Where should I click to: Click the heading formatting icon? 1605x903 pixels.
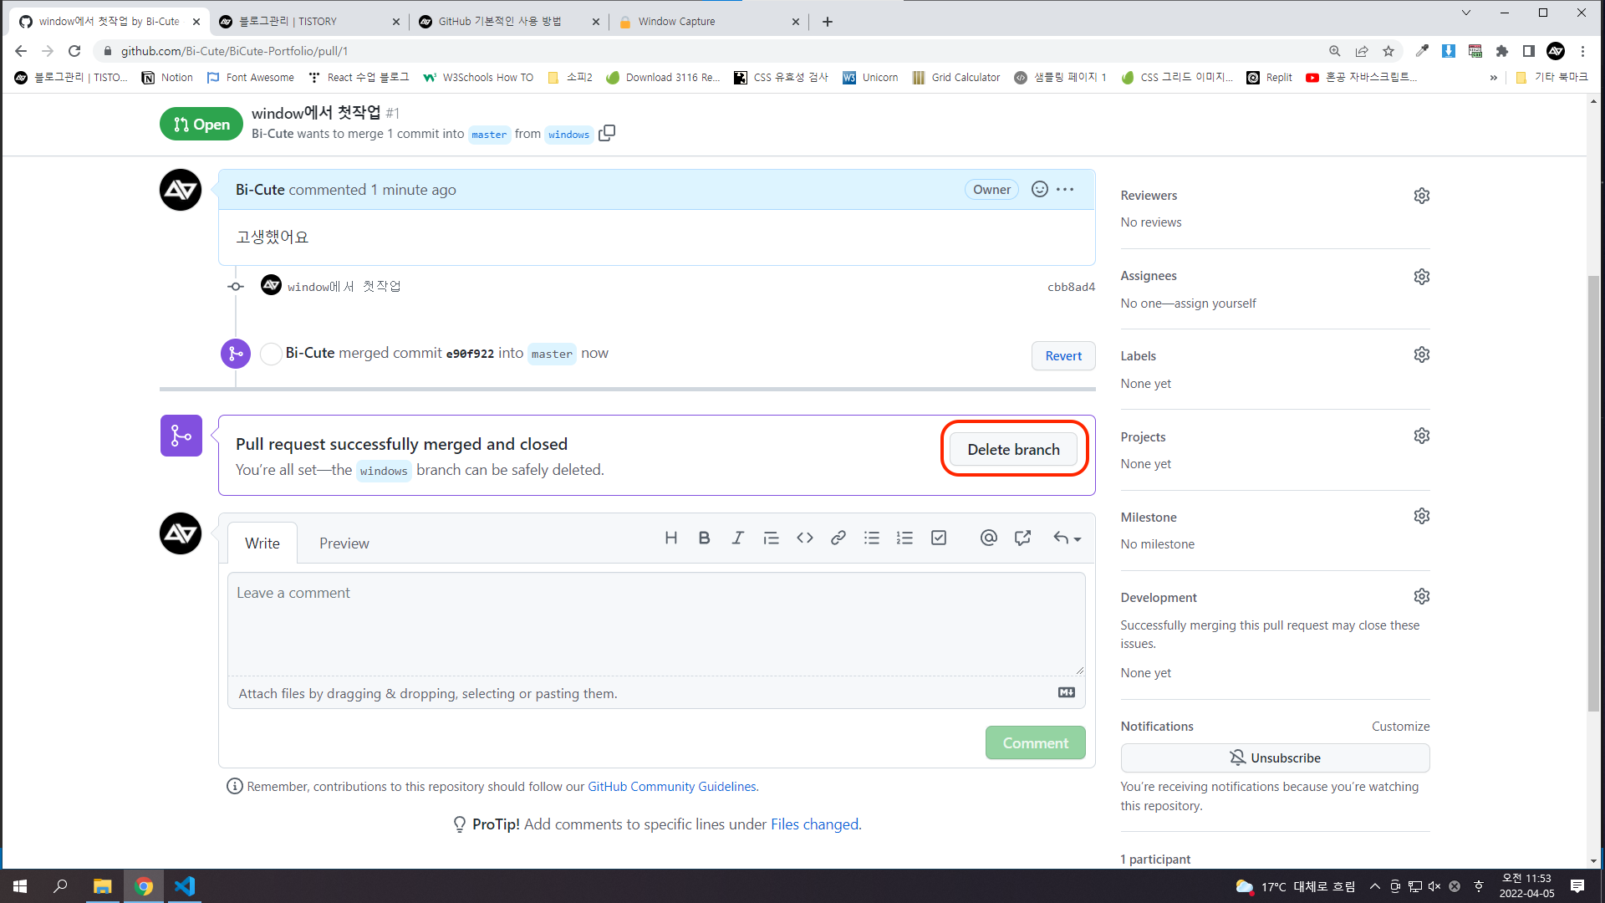670,538
